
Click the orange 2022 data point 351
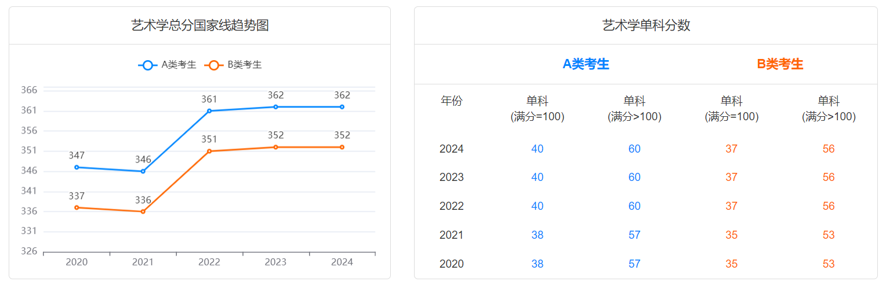coord(209,151)
